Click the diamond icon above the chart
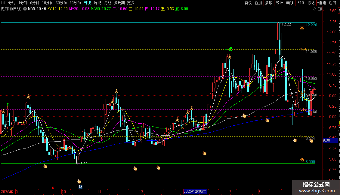 [314, 9]
